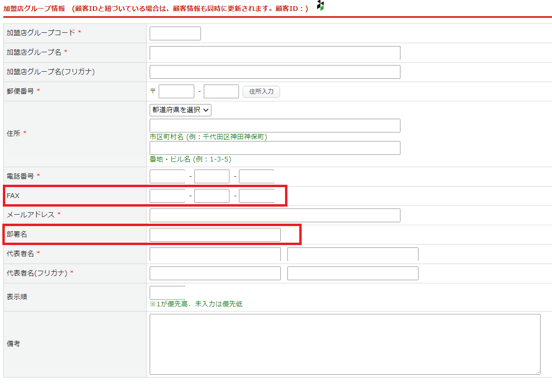Click the 住所入力 button
This screenshot has width=552, height=388.
[x=261, y=92]
